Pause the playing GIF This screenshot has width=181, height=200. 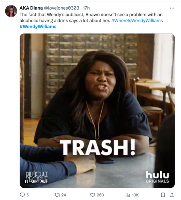26,181
